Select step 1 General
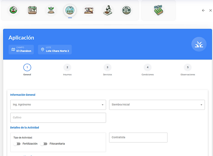 pos(27,67)
